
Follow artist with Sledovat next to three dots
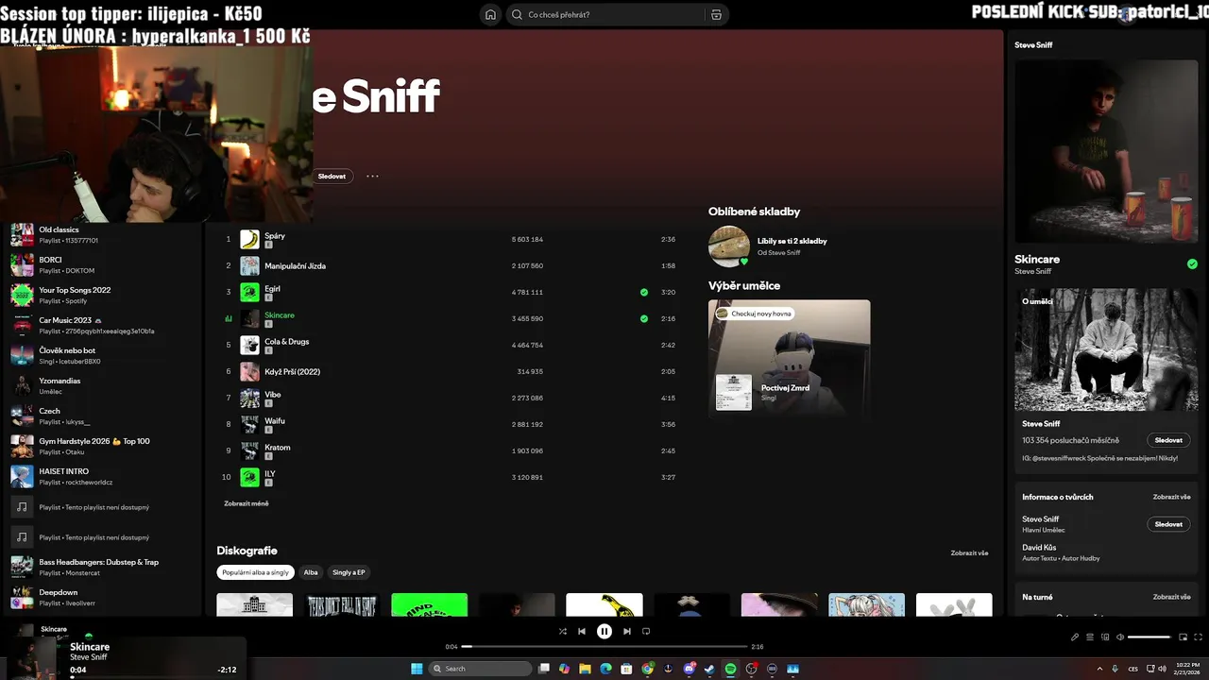tap(332, 176)
